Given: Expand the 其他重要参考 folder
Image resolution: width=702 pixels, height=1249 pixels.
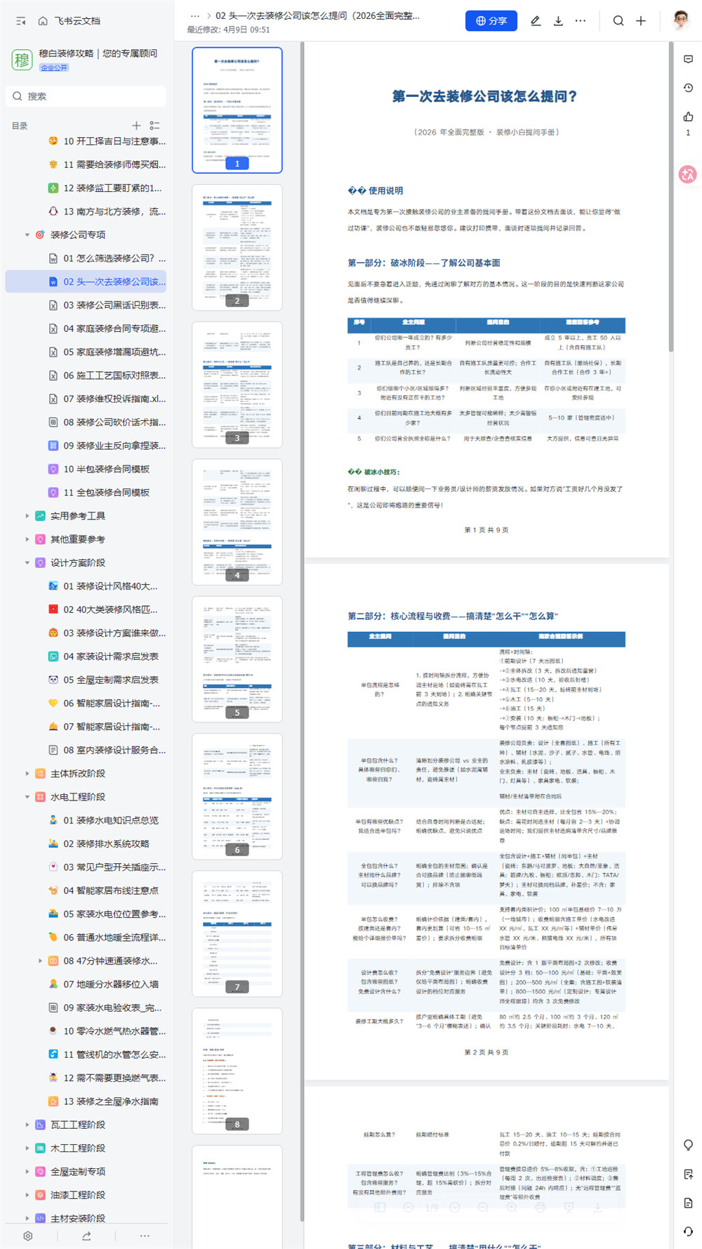Looking at the screenshot, I should click(27, 539).
